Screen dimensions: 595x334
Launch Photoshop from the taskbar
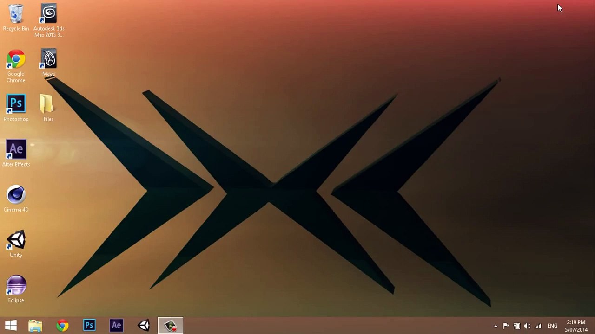pos(89,326)
